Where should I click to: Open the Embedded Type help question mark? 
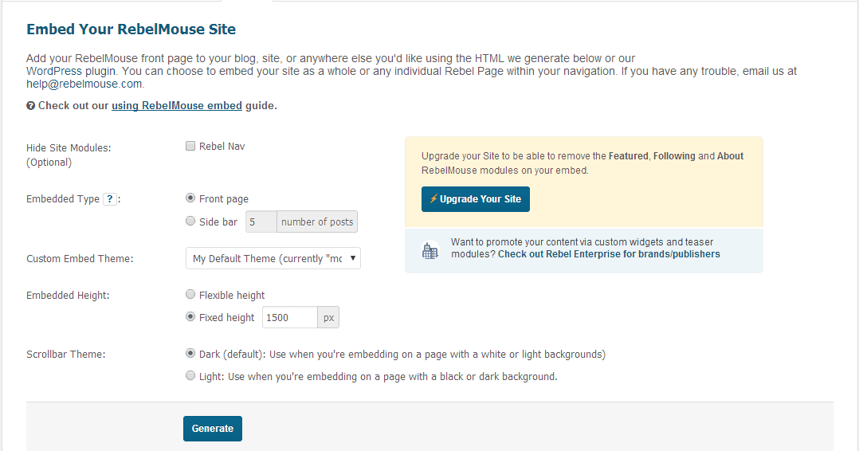pos(110,199)
